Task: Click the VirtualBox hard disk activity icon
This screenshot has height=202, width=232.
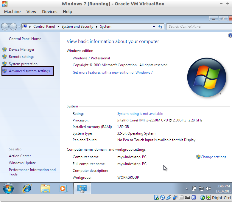Action: pos(156,198)
